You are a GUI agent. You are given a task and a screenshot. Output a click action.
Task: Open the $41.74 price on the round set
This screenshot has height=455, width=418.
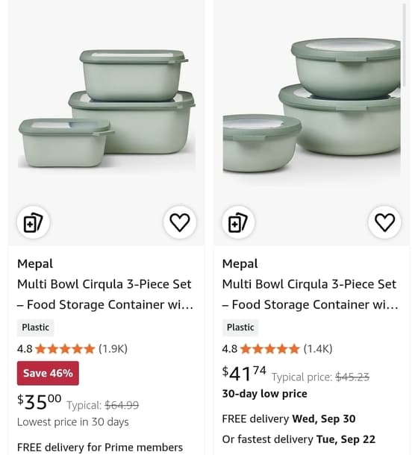pos(244,373)
